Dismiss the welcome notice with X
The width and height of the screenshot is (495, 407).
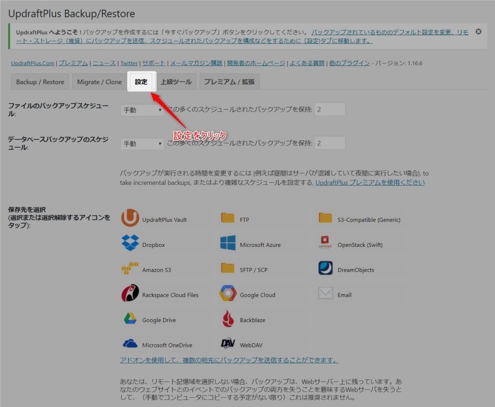[x=478, y=31]
